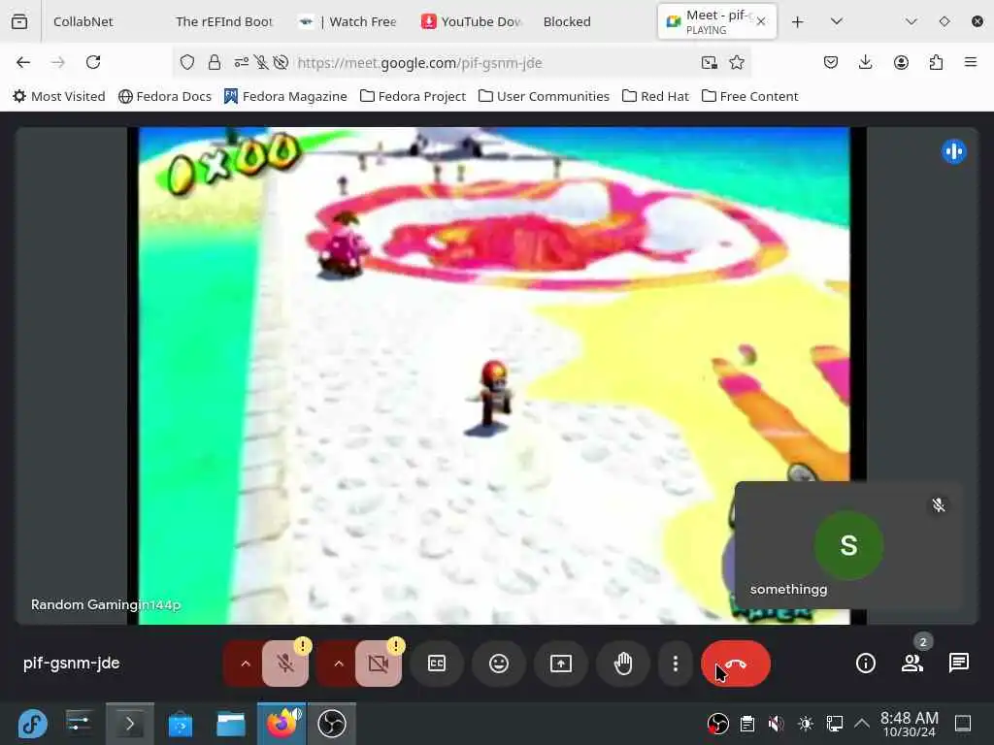Open the Fedora Magazine bookmark
This screenshot has width=994, height=745.
click(x=285, y=96)
